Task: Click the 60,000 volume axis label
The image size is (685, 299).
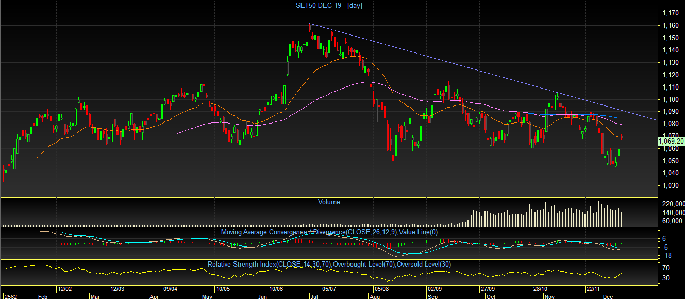Action: 673,221
